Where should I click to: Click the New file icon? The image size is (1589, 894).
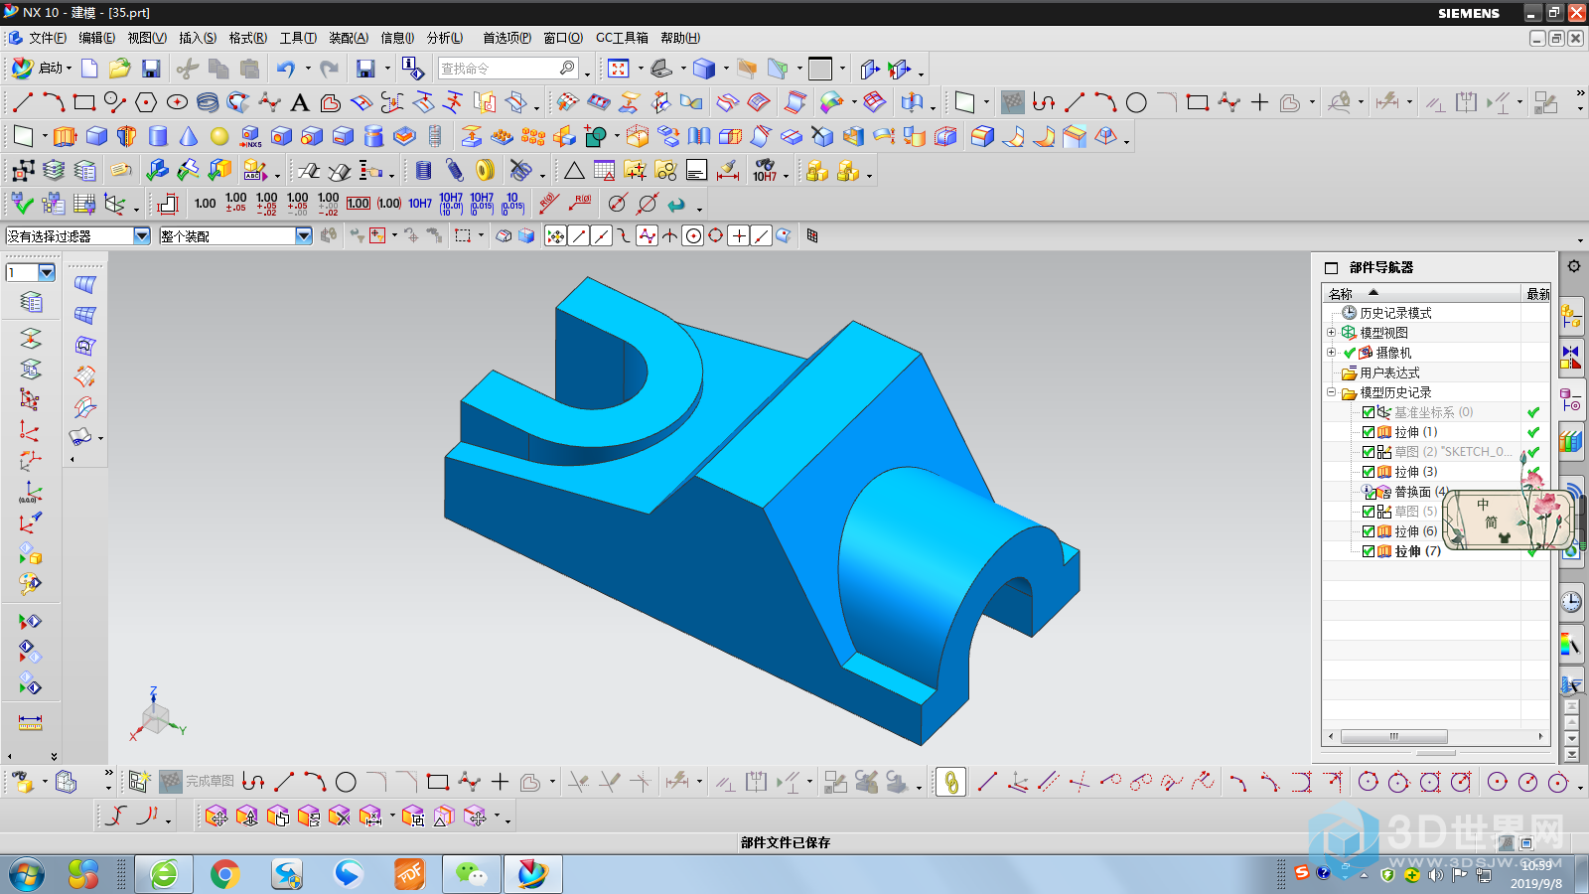(89, 69)
